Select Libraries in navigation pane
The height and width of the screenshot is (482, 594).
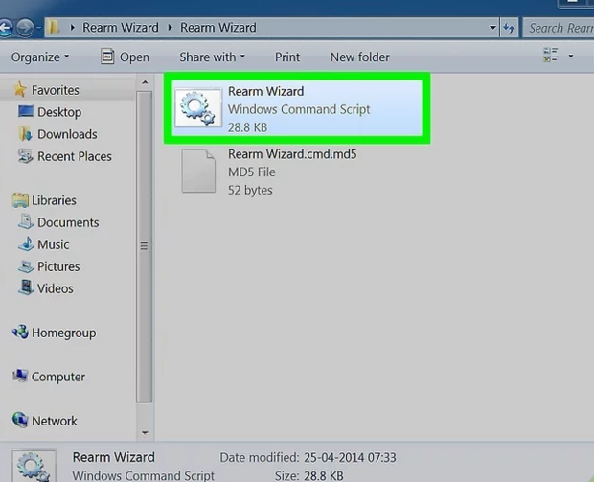pos(54,200)
